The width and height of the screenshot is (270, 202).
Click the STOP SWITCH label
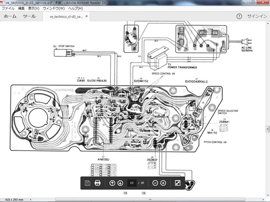(66, 46)
